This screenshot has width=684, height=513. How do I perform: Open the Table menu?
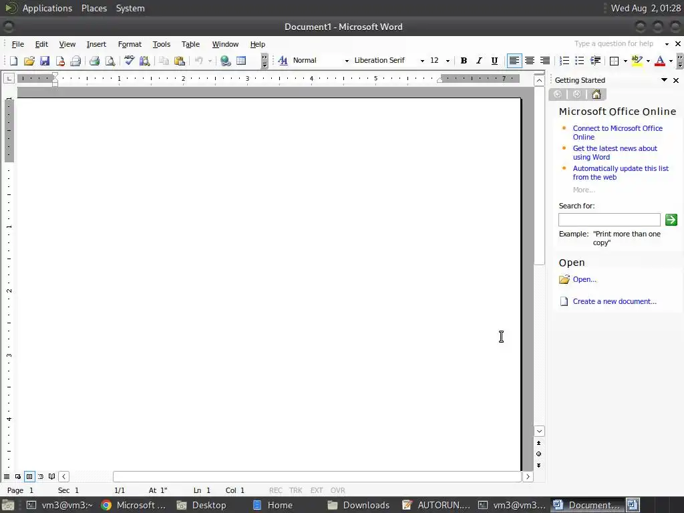coord(190,44)
